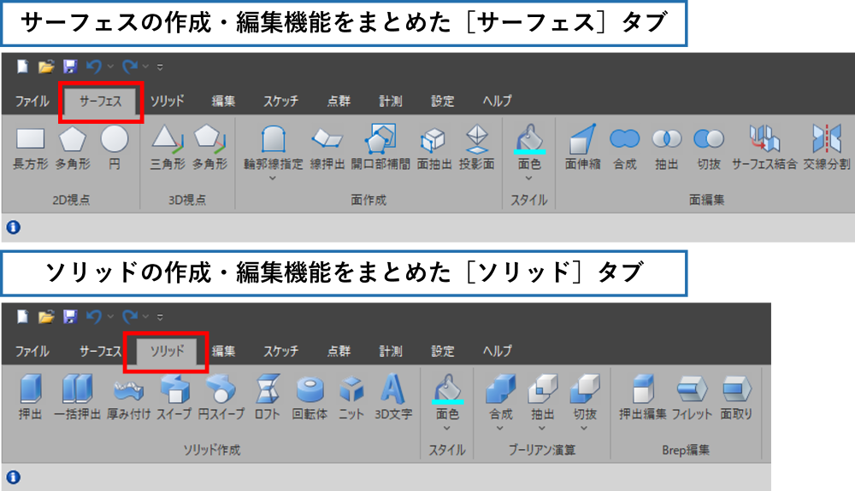The image size is (855, 491).
Task: Click the 3D文字 text tool
Action: pyautogui.click(x=393, y=396)
